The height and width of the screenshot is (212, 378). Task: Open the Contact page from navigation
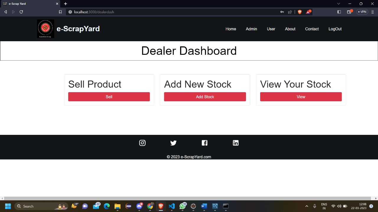(x=312, y=29)
